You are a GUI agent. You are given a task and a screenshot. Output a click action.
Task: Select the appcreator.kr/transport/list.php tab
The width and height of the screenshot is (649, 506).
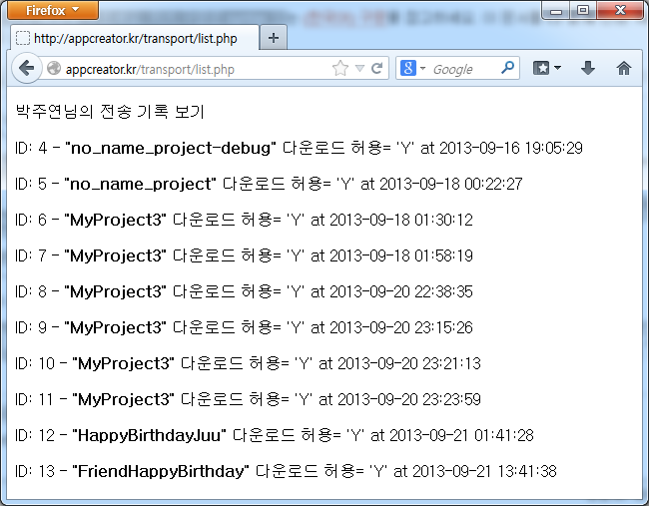135,39
